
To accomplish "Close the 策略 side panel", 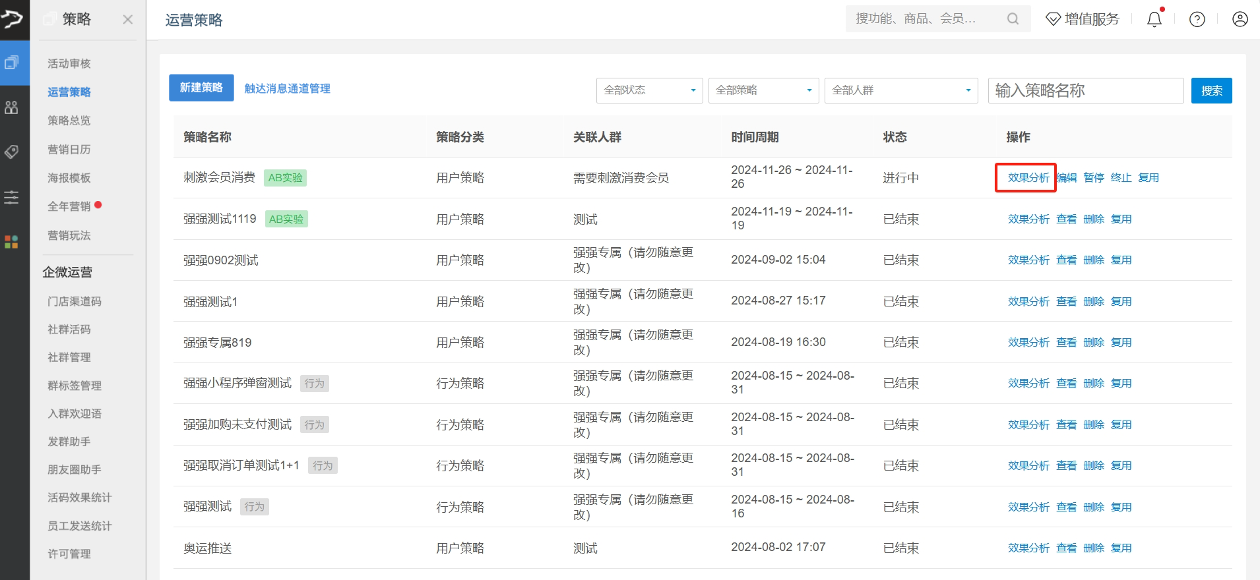I will point(127,20).
